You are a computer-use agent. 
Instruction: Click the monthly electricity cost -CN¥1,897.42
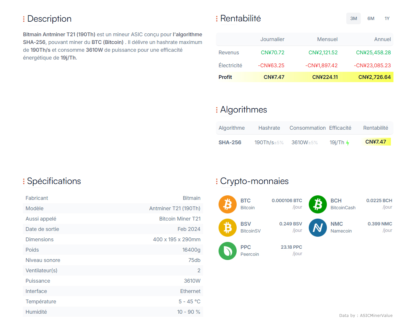click(321, 65)
